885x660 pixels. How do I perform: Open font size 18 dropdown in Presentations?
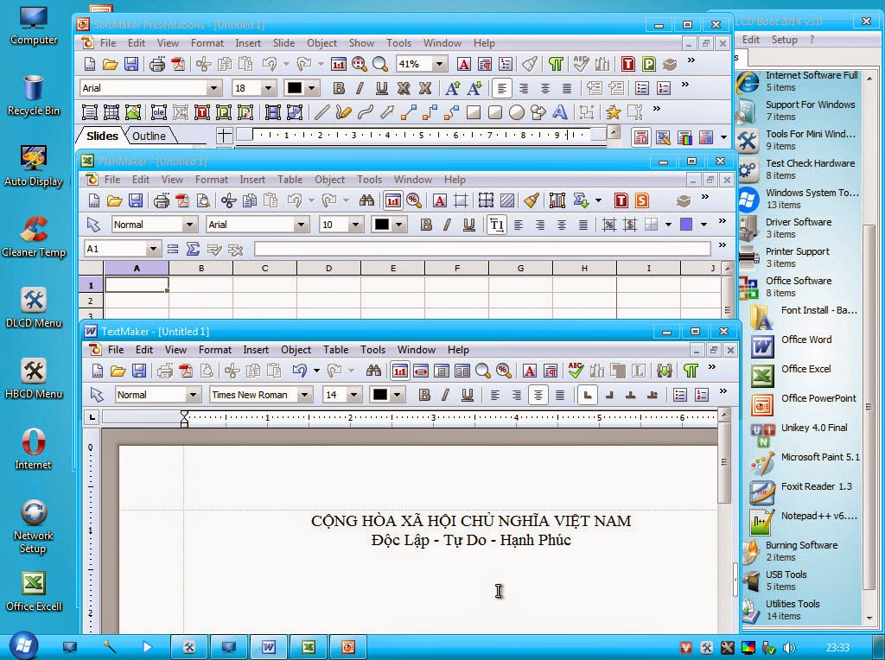tap(268, 88)
